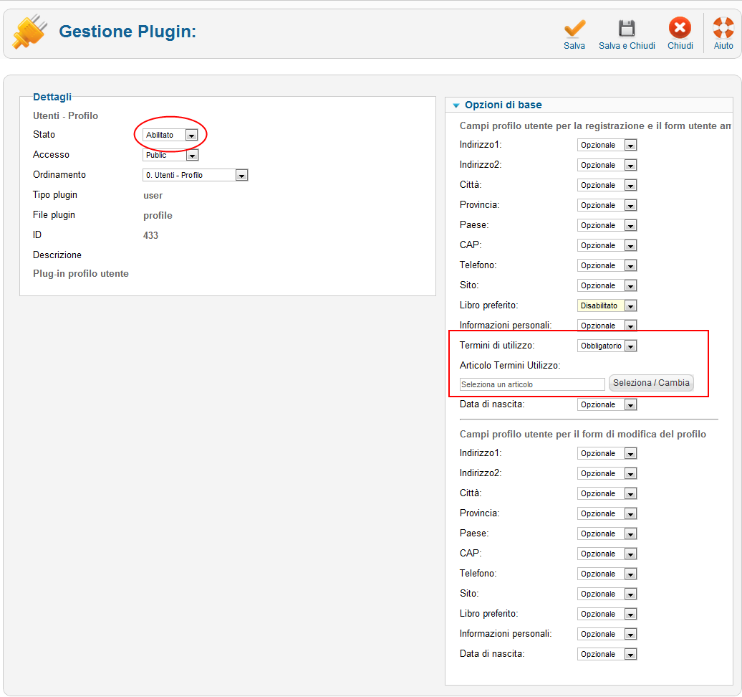Open registration Indirizzo2 dropdown
Screen dimensions: 742x697
click(x=607, y=165)
